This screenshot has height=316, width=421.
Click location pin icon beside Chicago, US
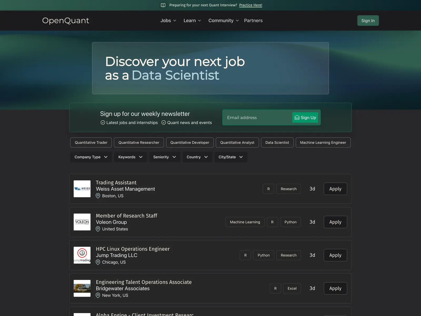point(98,262)
